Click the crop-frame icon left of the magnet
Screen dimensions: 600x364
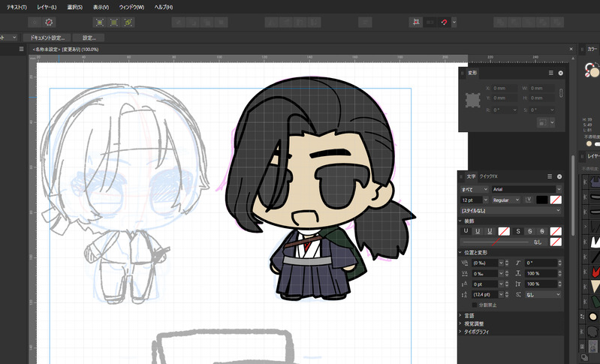click(x=415, y=23)
